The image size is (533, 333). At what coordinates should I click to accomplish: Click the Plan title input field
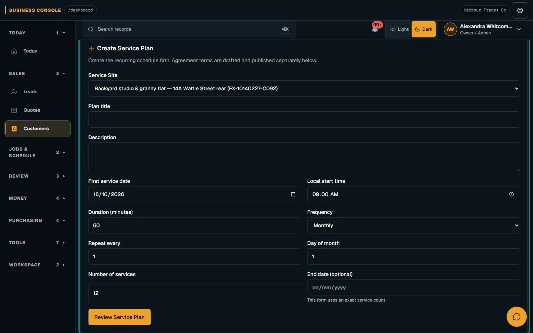click(304, 120)
